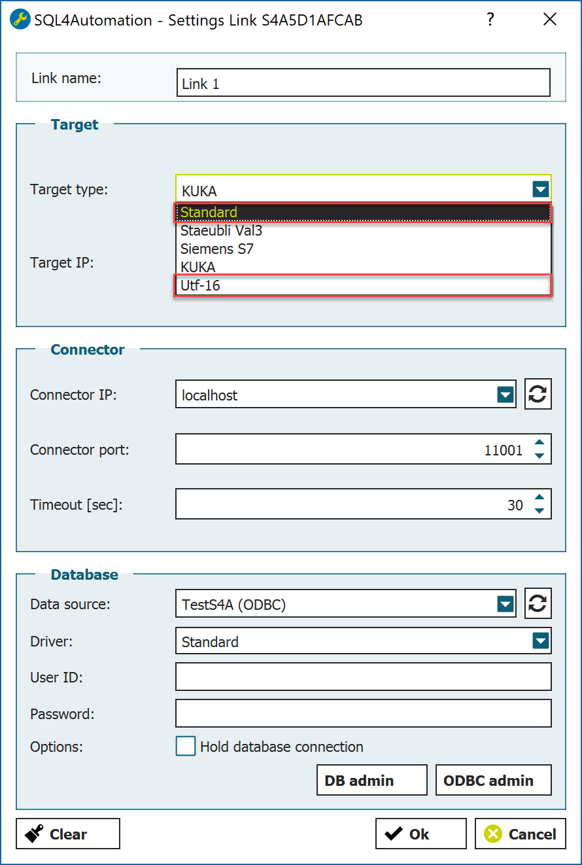Decrease the Timeout value

(x=539, y=511)
